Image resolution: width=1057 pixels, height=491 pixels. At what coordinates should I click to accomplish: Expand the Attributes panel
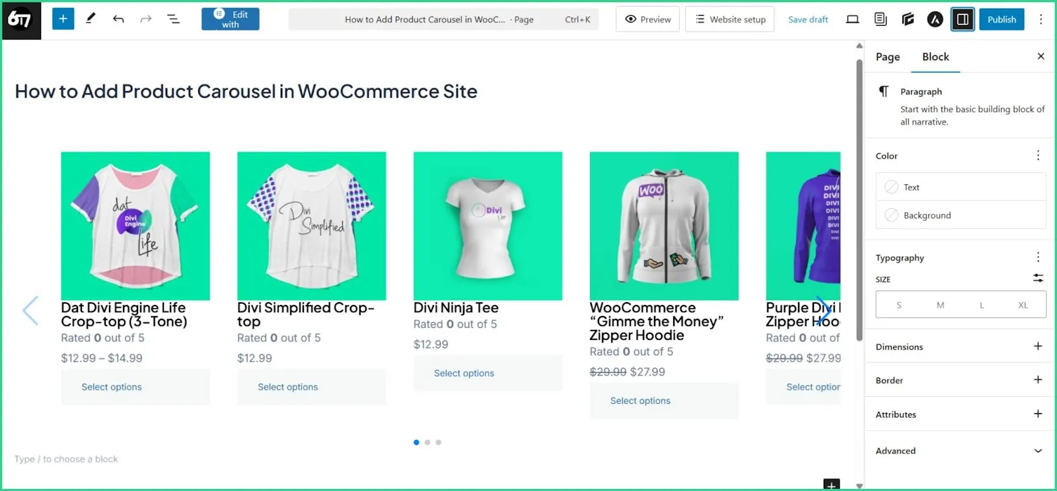960,414
